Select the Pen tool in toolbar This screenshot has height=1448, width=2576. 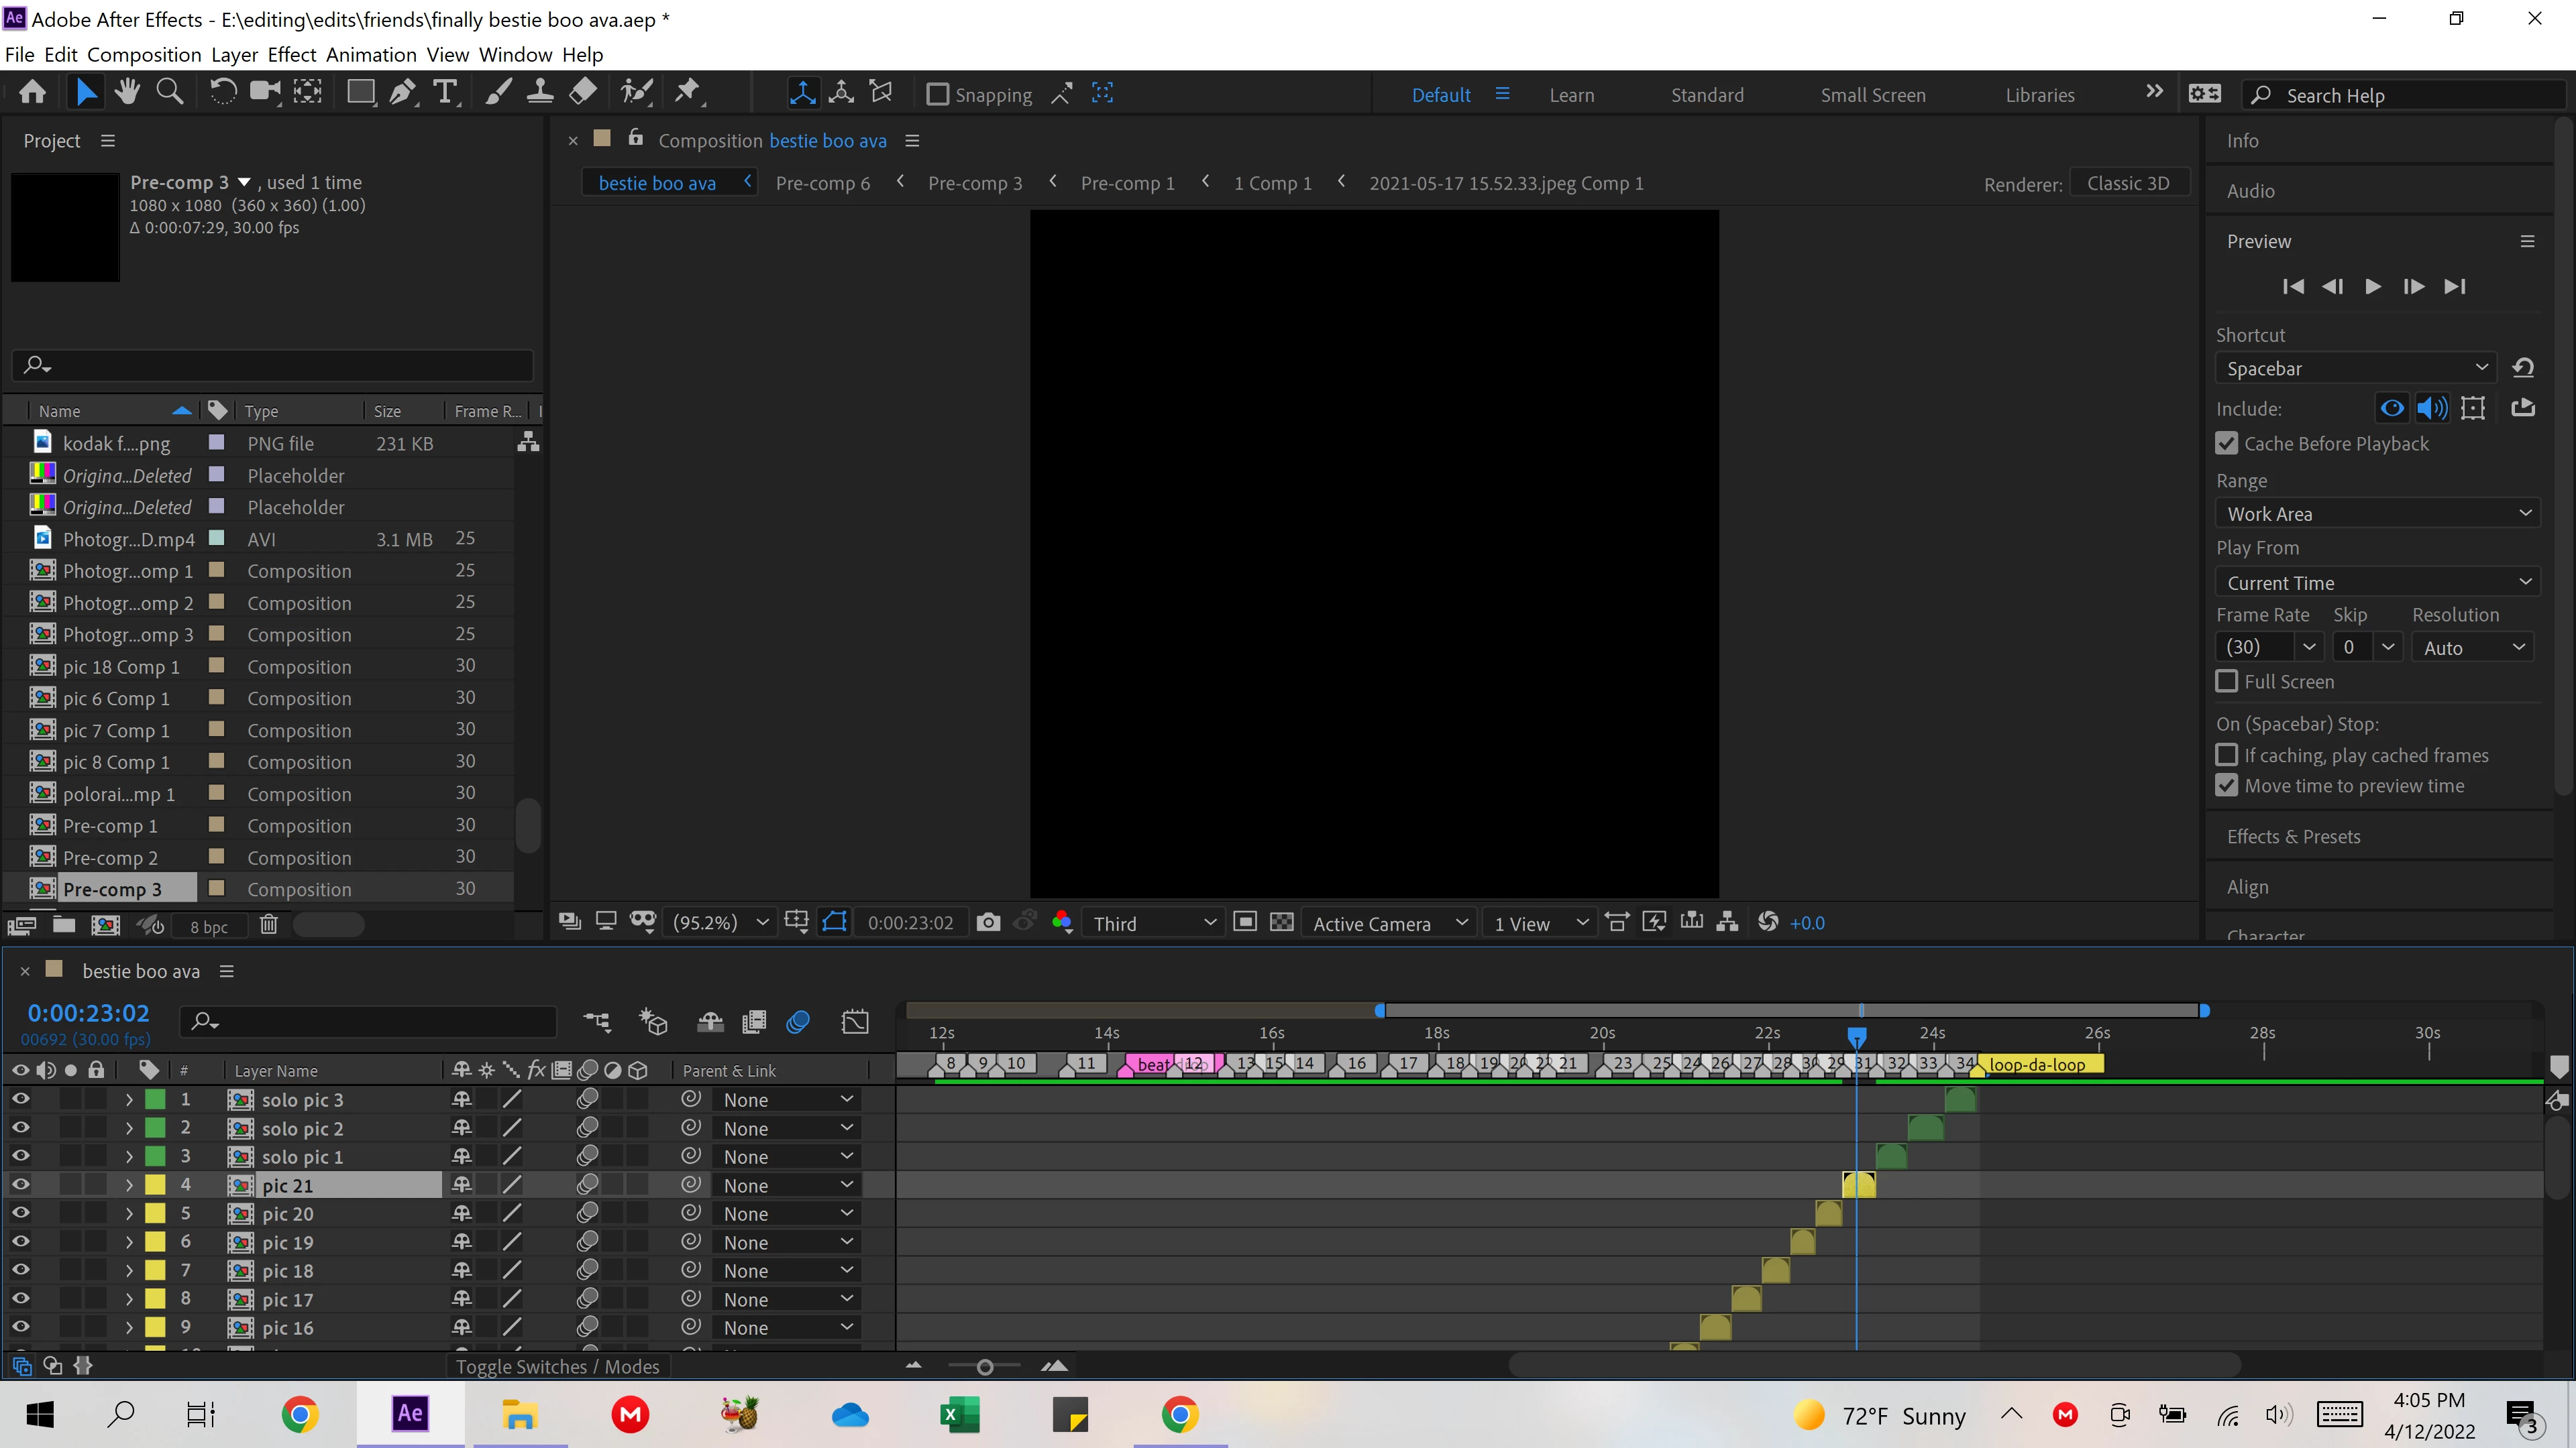tap(403, 93)
